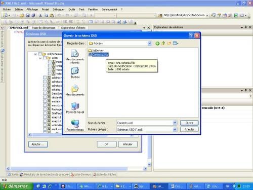Open the Nom du fichier dropdown
Viewport: 253px width, 190px height.
pos(175,123)
